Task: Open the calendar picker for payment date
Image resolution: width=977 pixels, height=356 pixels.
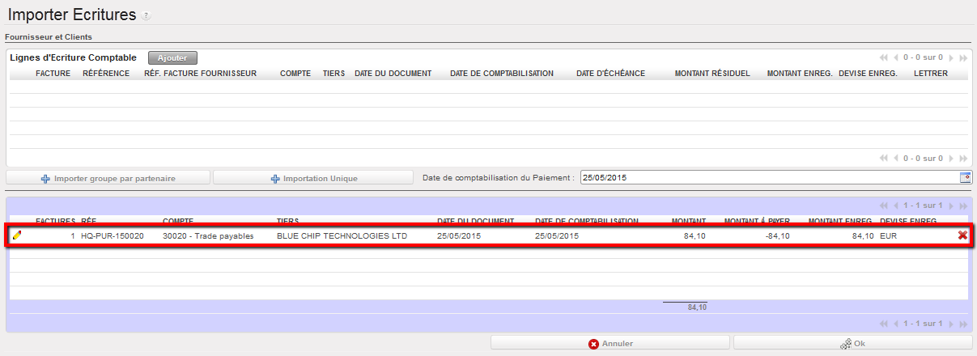Action: 965,177
